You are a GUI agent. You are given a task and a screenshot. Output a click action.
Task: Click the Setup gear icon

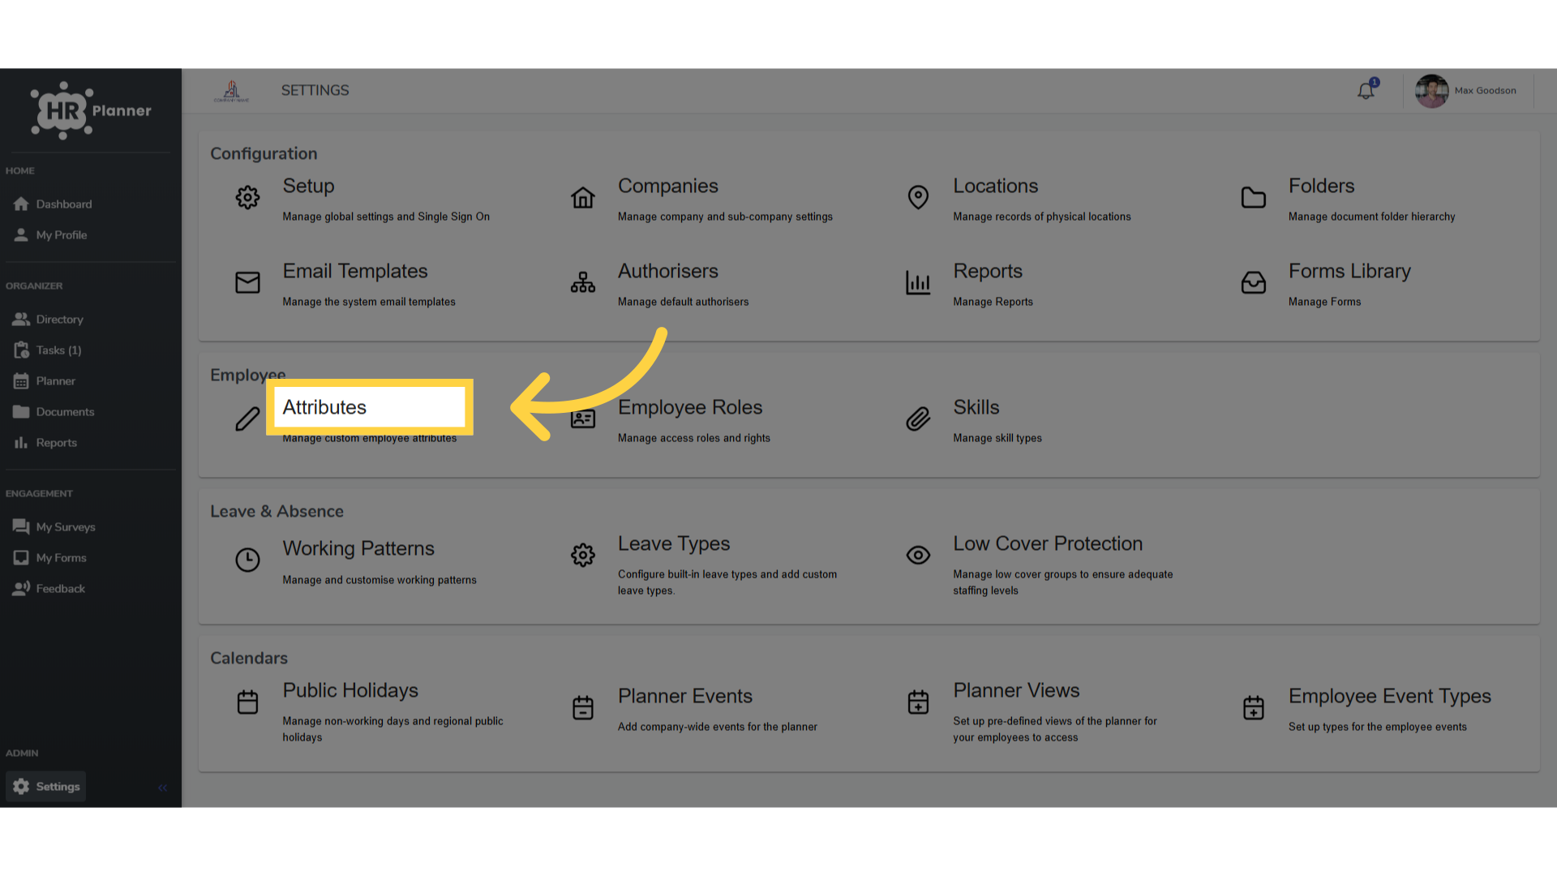point(247,197)
